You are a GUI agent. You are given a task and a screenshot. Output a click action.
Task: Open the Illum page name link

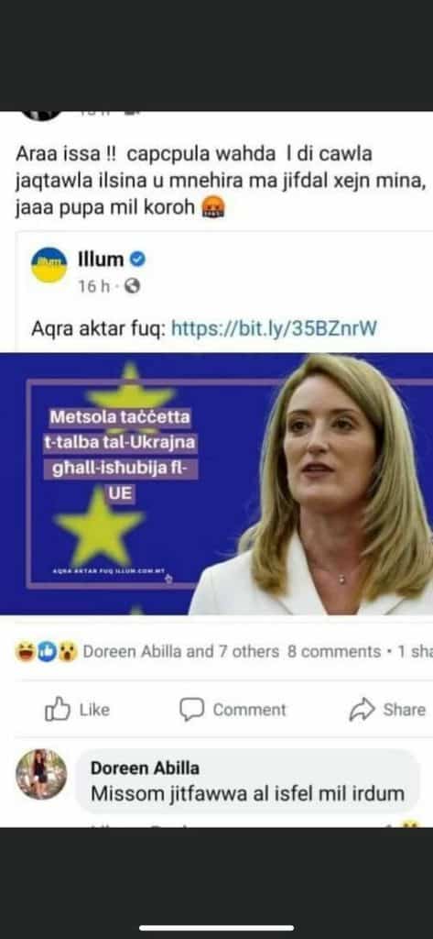point(101,260)
